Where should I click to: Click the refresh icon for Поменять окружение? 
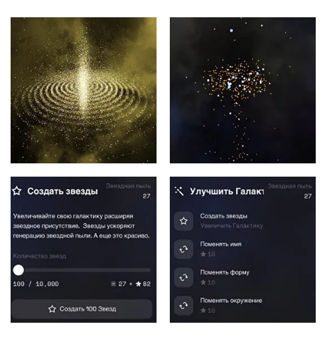click(x=184, y=305)
